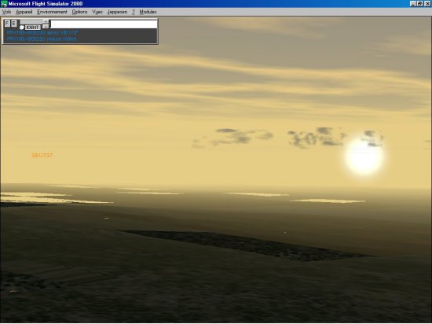
Task: Open the Vols menu
Action: coord(6,12)
